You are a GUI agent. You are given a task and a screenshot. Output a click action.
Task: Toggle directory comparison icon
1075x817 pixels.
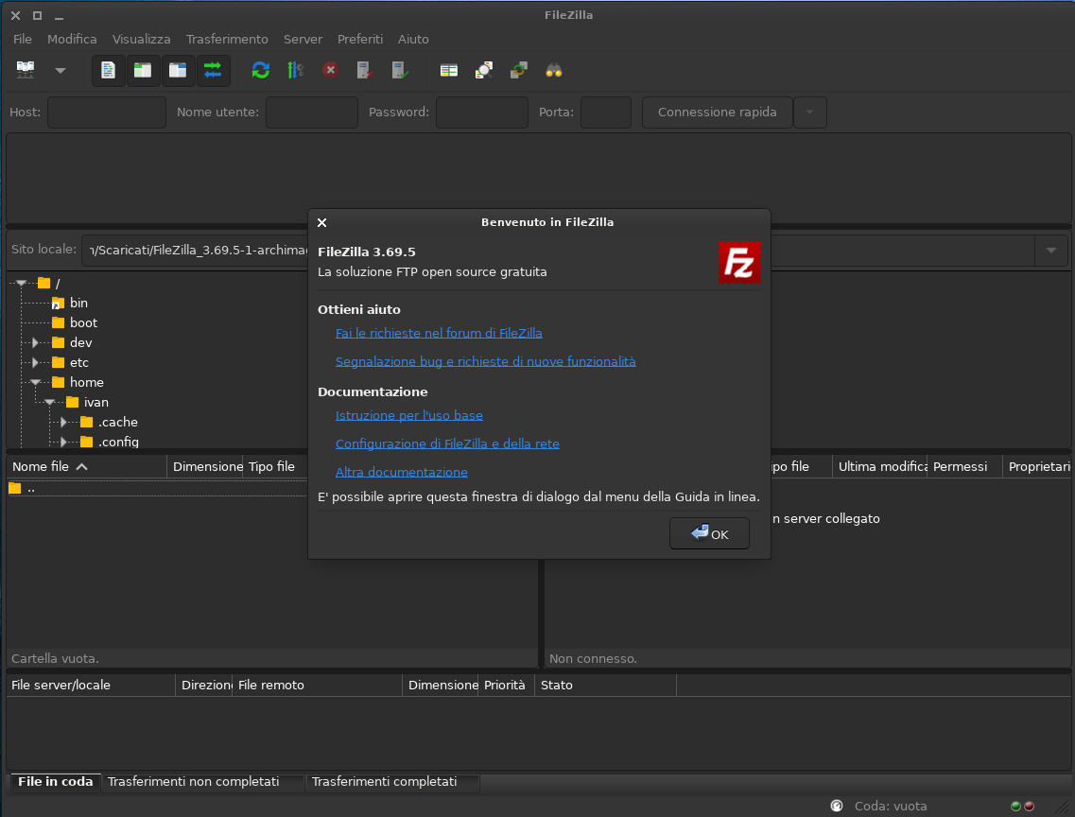[x=484, y=70]
